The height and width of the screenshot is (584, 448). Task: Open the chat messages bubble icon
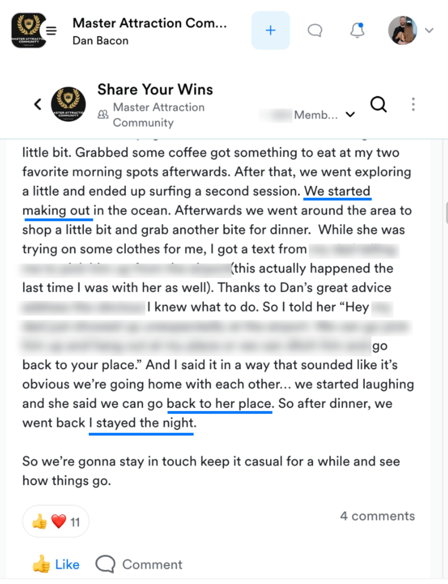pyautogui.click(x=315, y=30)
